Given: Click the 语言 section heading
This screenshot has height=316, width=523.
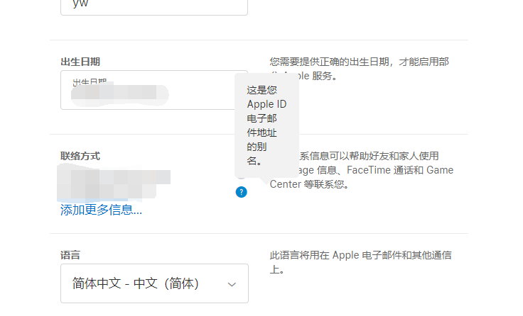Looking at the screenshot, I should coord(70,254).
